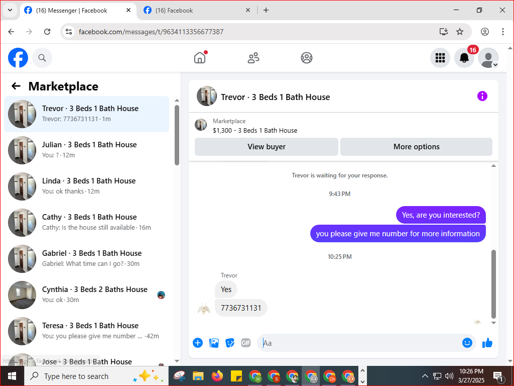Click the Trevor chat header title
Screen dimensions: 514x386
[276, 97]
